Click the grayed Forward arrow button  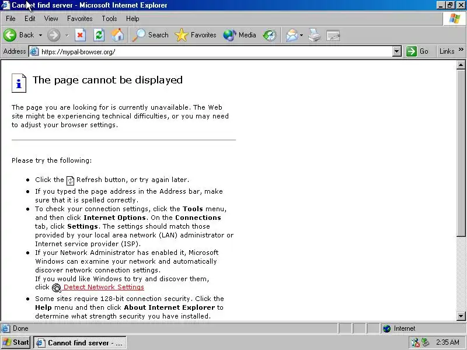click(x=54, y=35)
